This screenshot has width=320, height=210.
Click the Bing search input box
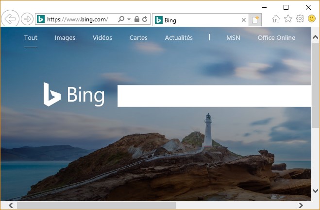(214, 96)
